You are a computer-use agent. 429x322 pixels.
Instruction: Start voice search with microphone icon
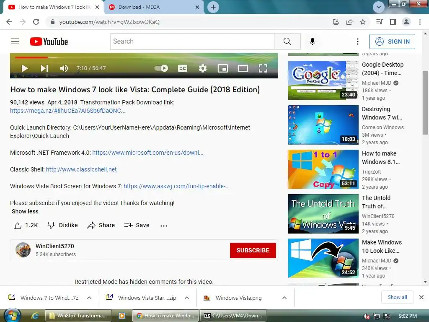[x=312, y=42]
